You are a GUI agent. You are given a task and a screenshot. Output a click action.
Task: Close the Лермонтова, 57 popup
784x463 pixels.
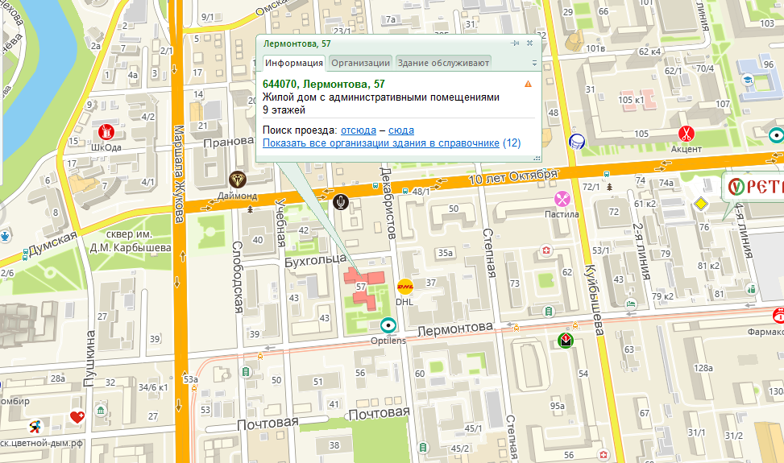(529, 43)
